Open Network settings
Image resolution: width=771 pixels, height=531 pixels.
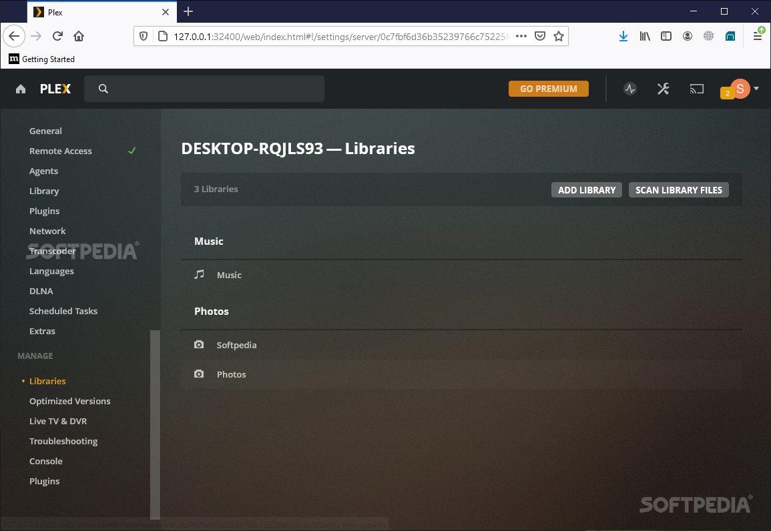(47, 231)
